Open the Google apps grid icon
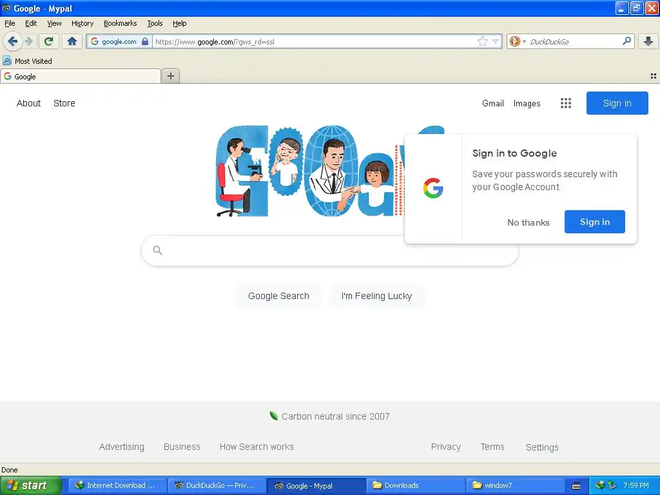 566,103
